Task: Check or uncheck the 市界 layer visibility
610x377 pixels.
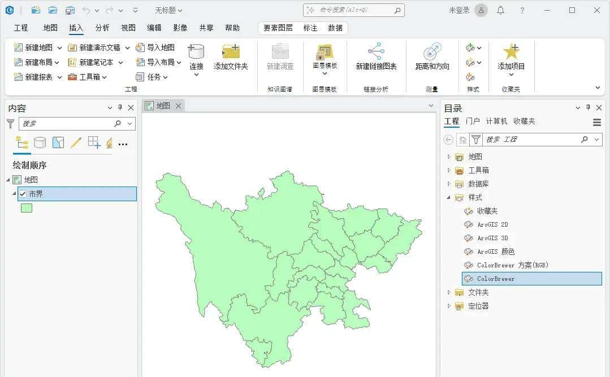Action: click(22, 193)
